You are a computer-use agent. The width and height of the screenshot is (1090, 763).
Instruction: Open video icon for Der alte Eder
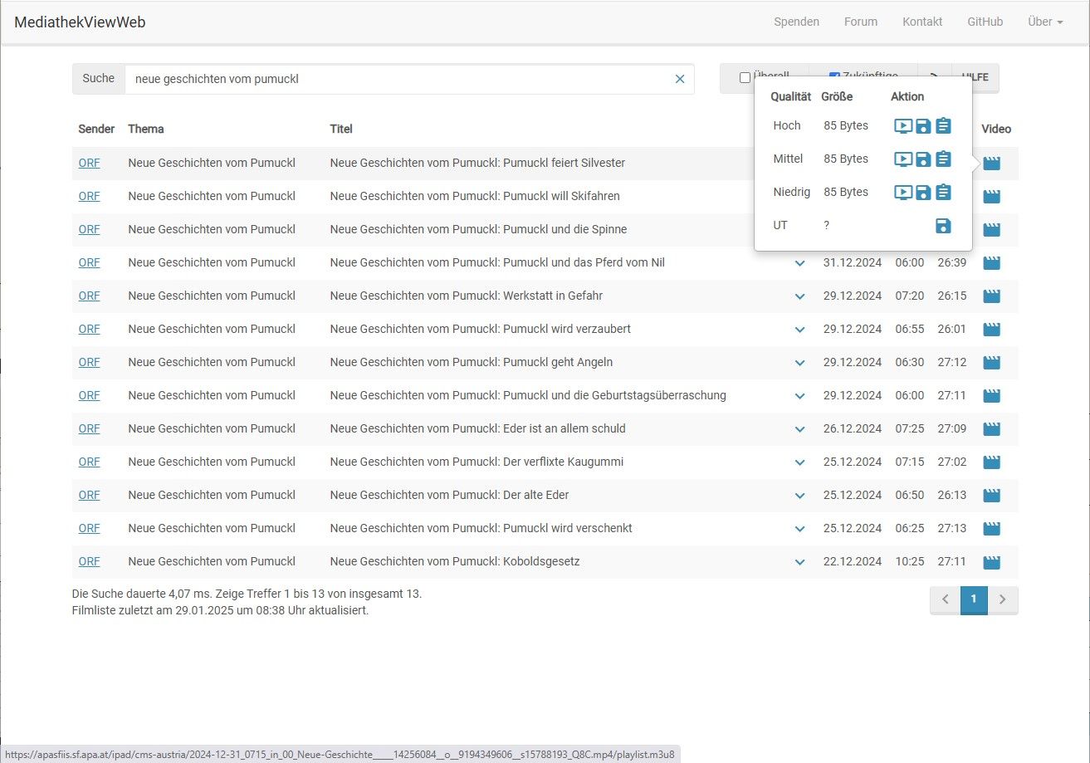tap(991, 496)
